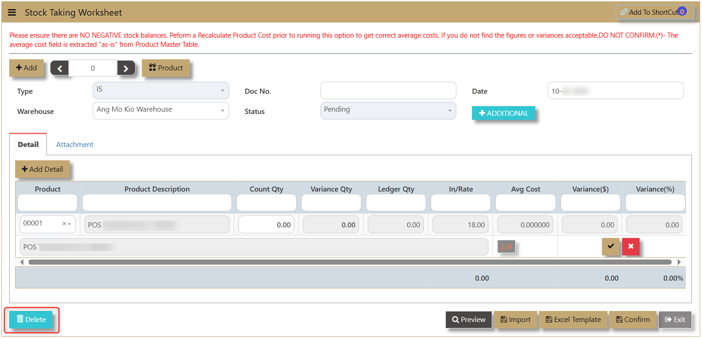
Task: Expand the product 00001 dropdown arrow
Action: (69, 224)
